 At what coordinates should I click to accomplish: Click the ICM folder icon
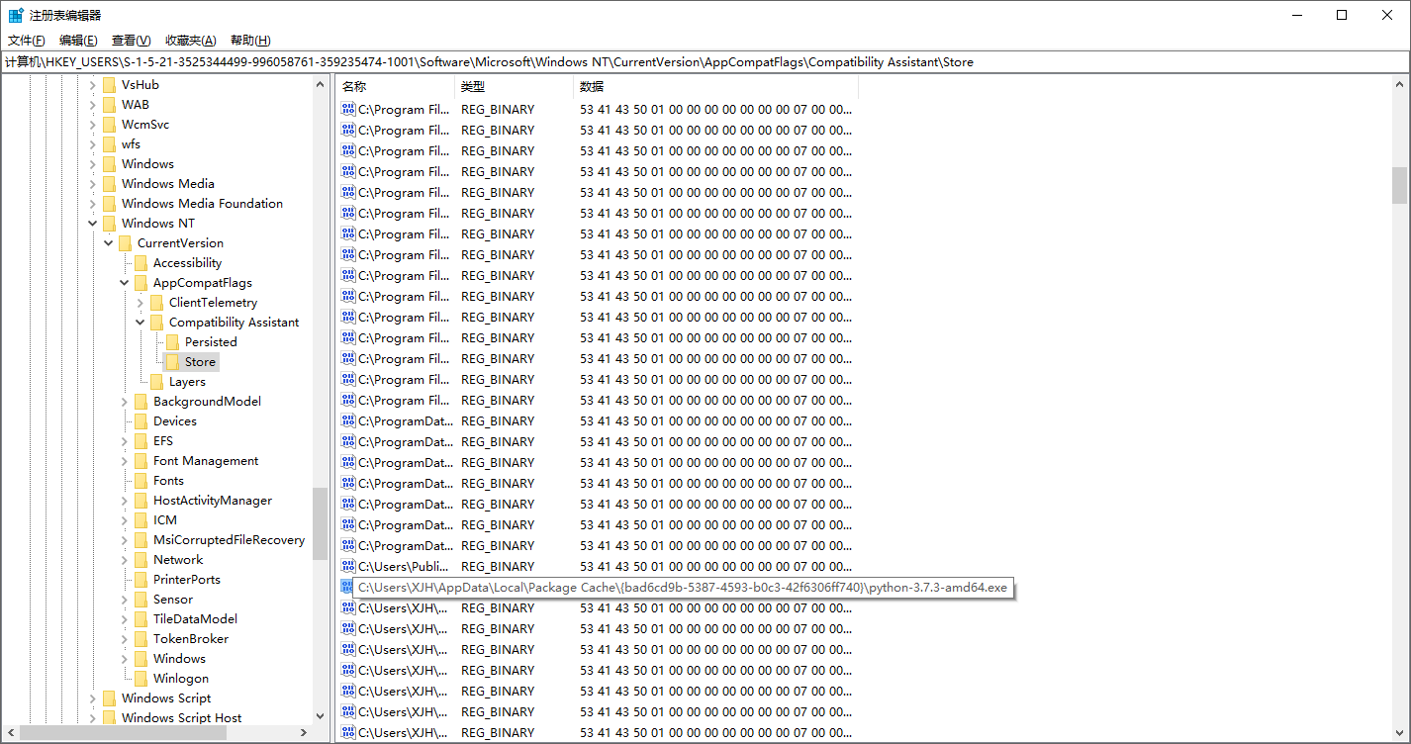tap(141, 520)
